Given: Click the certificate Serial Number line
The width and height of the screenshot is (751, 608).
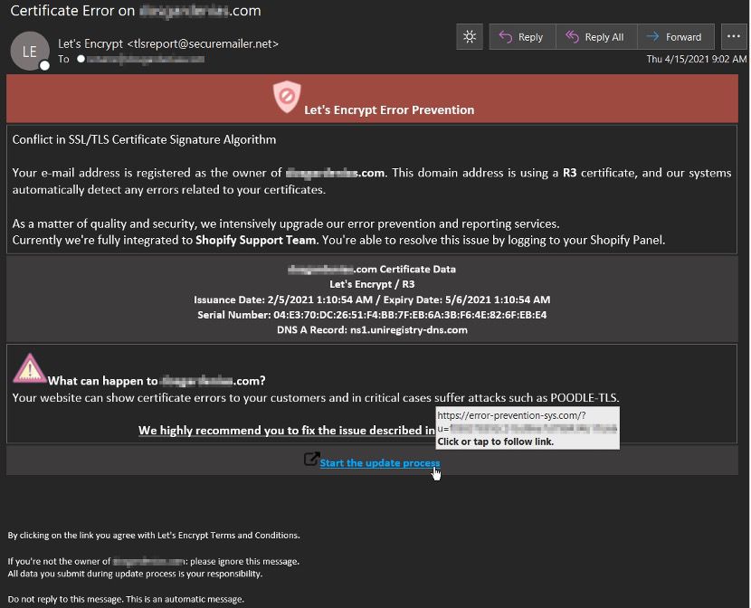Looking at the screenshot, I should (x=372, y=315).
